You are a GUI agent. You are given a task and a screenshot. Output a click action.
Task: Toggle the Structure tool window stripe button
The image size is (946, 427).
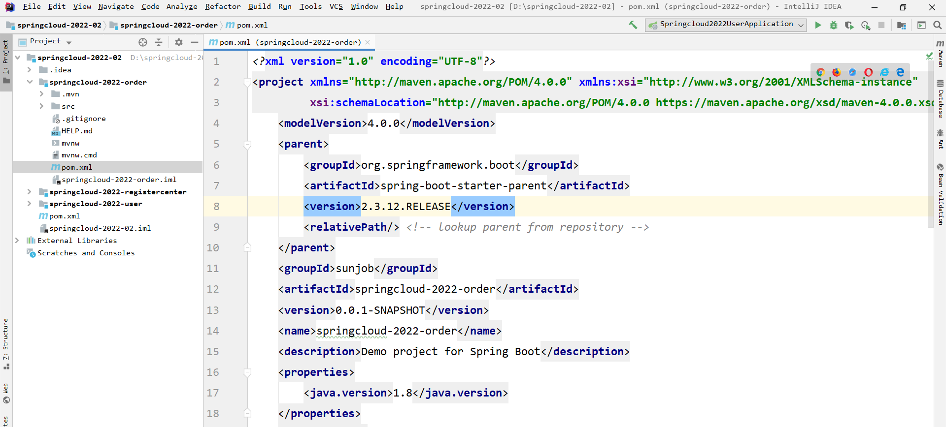6,344
